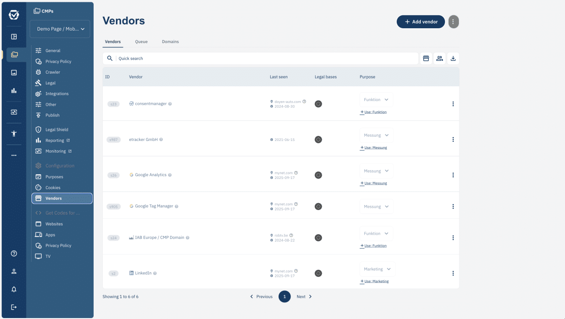Open Marketing purpose dropdown for LinkedIn
The image size is (565, 319).
(x=377, y=269)
